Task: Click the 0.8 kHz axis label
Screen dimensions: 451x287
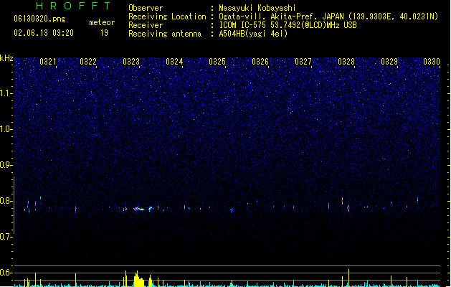Action: point(6,201)
